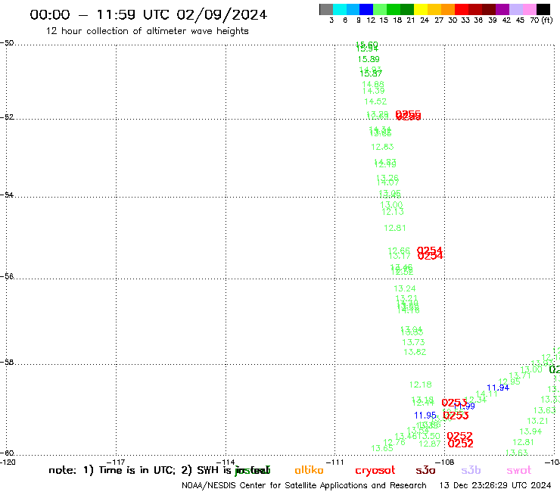Click the 'swot' satellite legend label
The height and width of the screenshot is (492, 560).
click(519, 471)
